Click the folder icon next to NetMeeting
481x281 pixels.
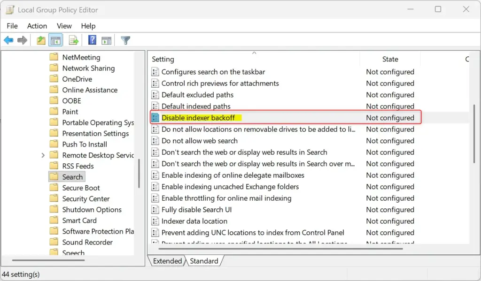coord(54,57)
